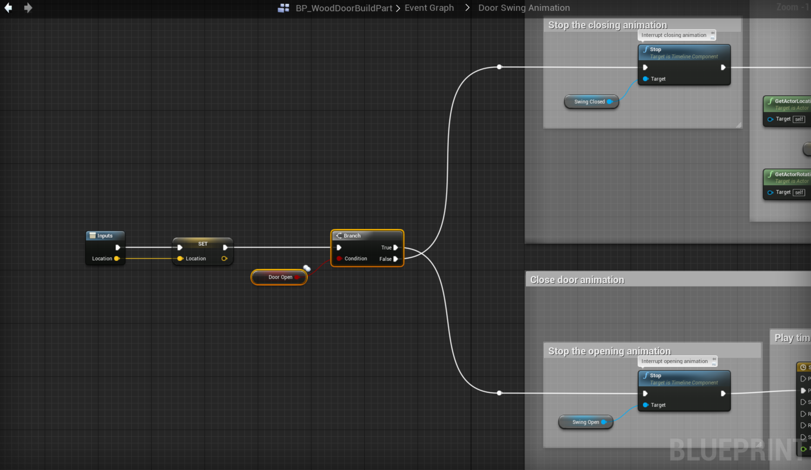811x470 pixels.
Task: Click the resize handle of Stop the closing animation comment
Action: coord(739,125)
